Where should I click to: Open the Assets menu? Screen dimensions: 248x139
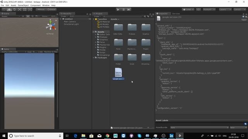[x=14, y=5]
